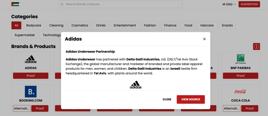This screenshot has width=268, height=116.
Task: Select the Supermarket category
Action: (x=25, y=35)
